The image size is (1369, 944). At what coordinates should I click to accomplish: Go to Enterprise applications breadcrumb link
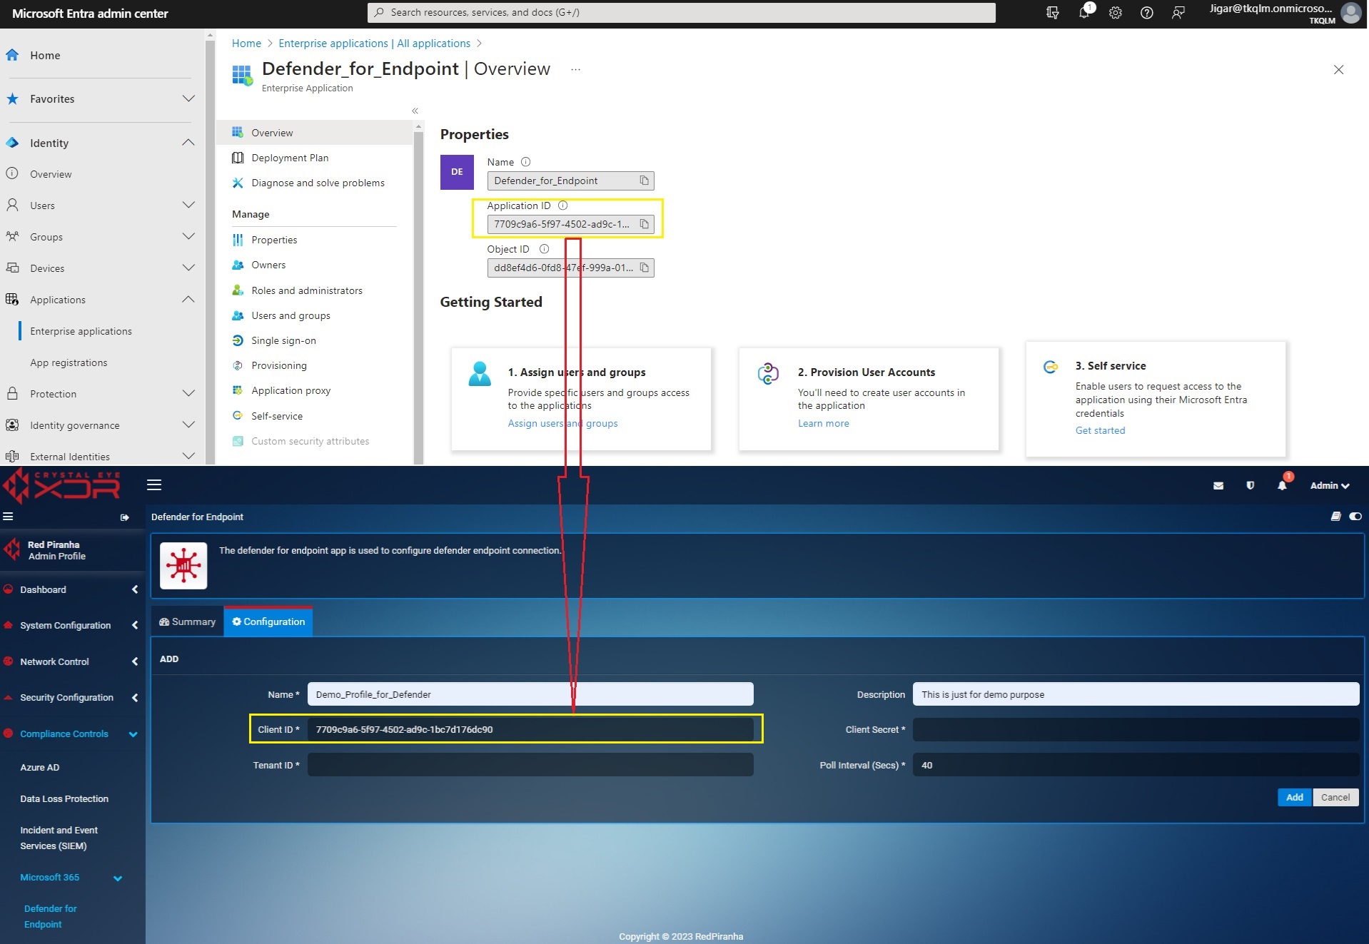[x=374, y=44]
